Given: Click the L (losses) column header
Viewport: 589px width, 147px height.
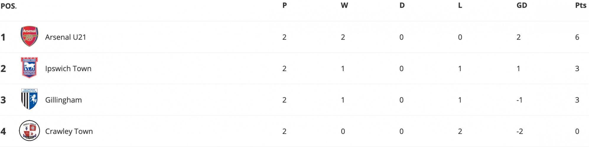Looking at the screenshot, I should [x=460, y=5].
